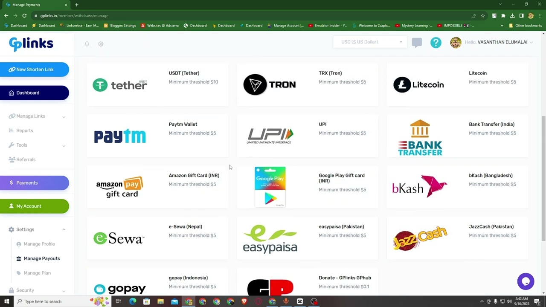Open the USD currency dropdown
This screenshot has width=546, height=307.
tap(371, 42)
